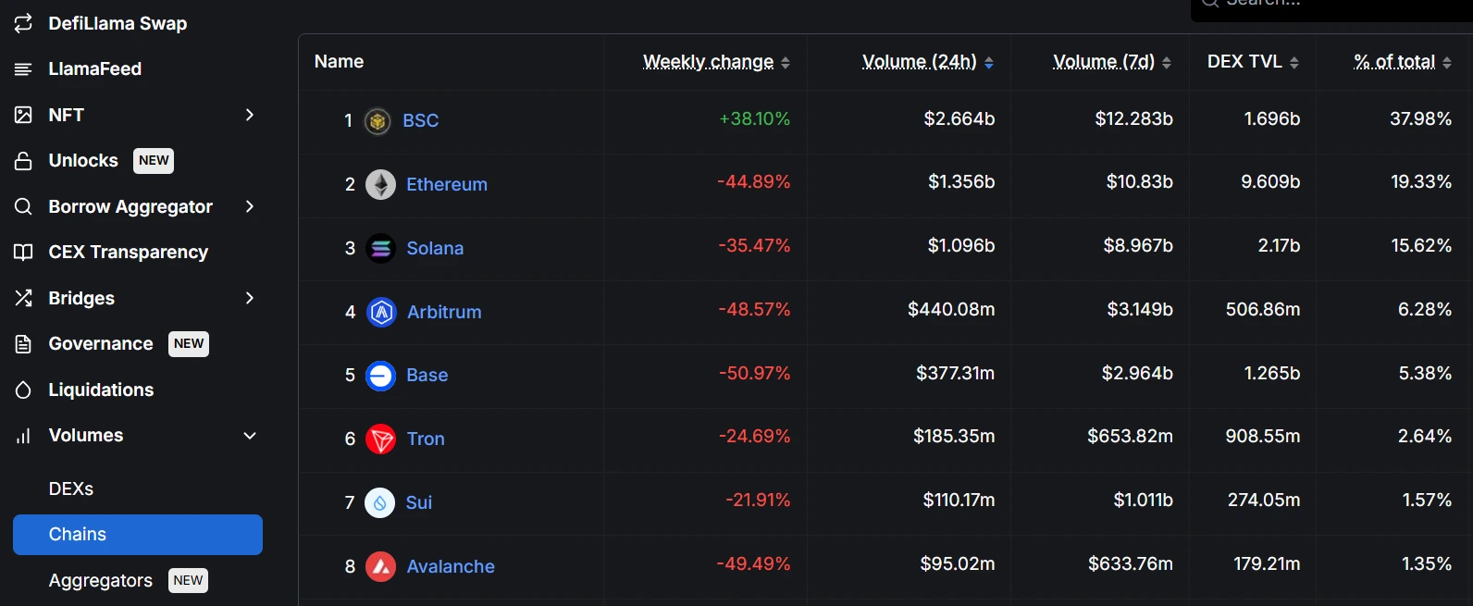Click the Volume (24h) column header

point(920,62)
